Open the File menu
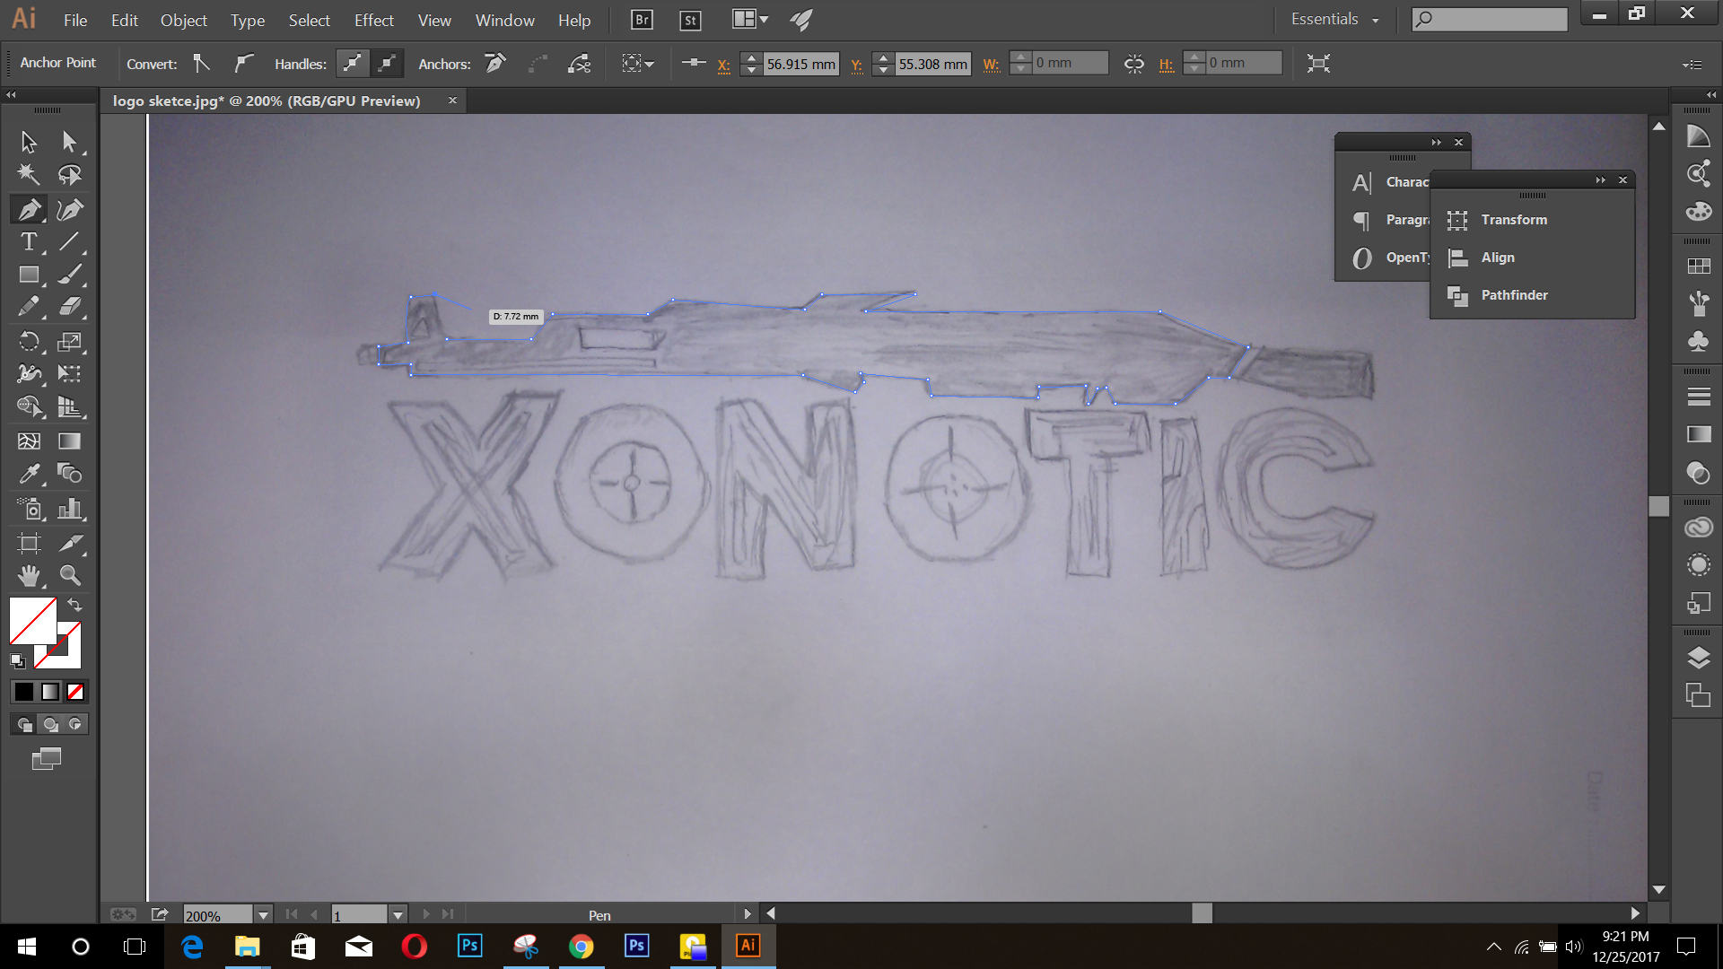The width and height of the screenshot is (1723, 969). tap(75, 20)
